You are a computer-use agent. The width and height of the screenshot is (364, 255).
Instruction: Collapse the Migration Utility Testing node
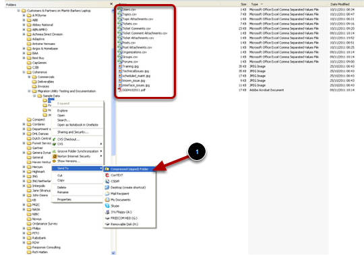click(x=29, y=91)
